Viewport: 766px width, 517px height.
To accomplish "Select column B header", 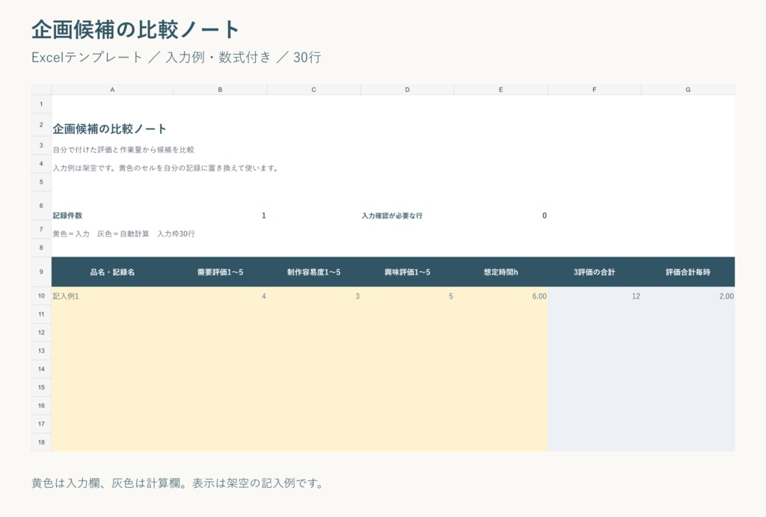I will (x=221, y=90).
